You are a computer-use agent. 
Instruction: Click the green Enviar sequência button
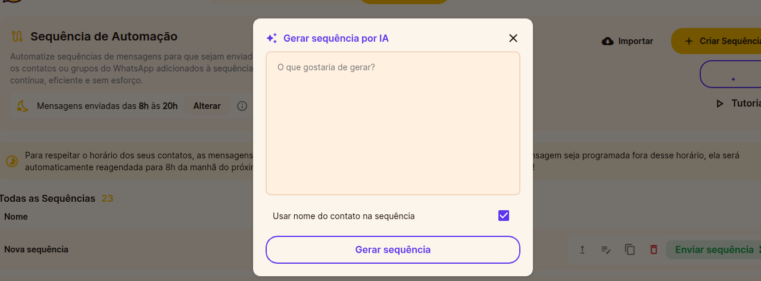click(x=713, y=249)
